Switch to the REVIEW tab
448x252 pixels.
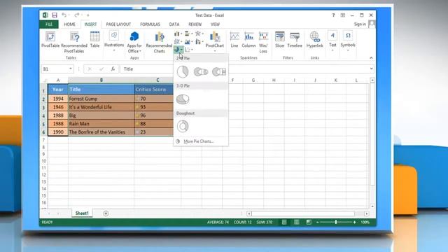click(195, 24)
